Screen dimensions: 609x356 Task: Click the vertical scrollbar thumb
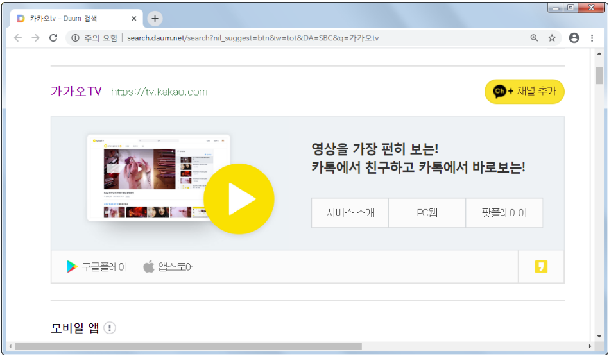click(599, 76)
